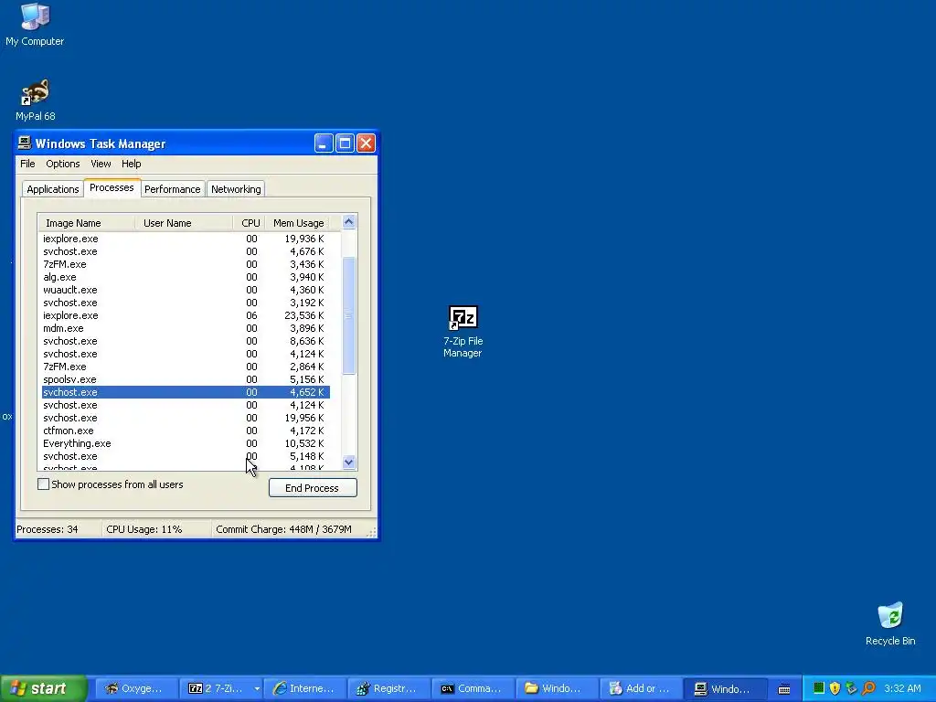Switch to the Windows folder taskbar item
This screenshot has height=702, width=936.
(x=557, y=688)
